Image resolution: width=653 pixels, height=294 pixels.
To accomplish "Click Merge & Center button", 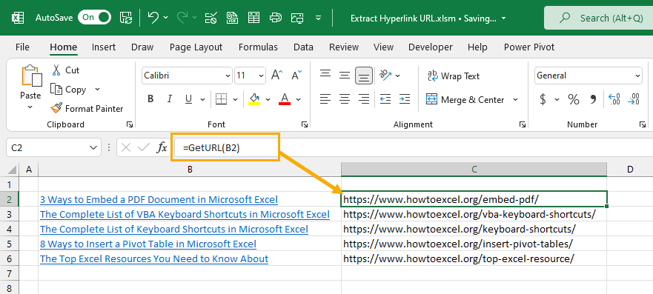I will [x=465, y=99].
